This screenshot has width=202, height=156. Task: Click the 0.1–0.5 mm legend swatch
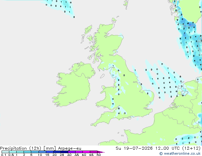click(5, 152)
